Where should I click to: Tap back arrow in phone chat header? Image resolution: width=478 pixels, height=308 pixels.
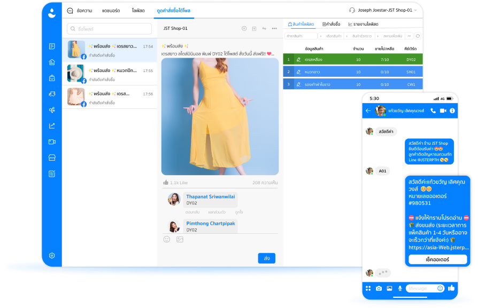368,111
